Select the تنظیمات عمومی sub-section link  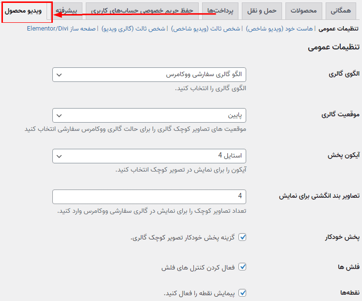click(338, 29)
